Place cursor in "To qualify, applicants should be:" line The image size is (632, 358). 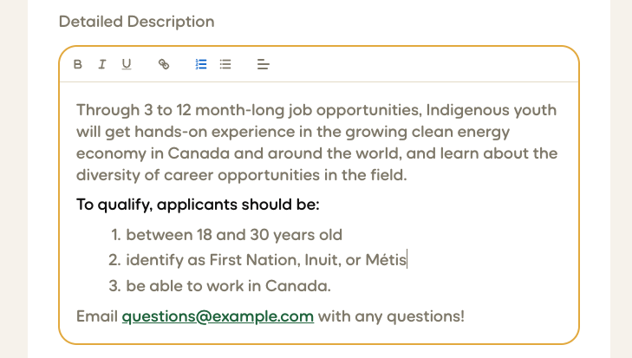tap(198, 205)
